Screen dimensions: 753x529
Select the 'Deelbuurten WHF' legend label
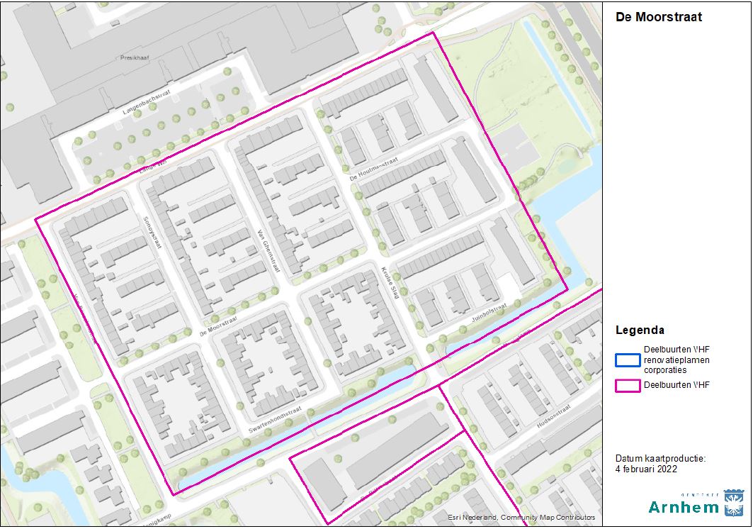coord(677,386)
